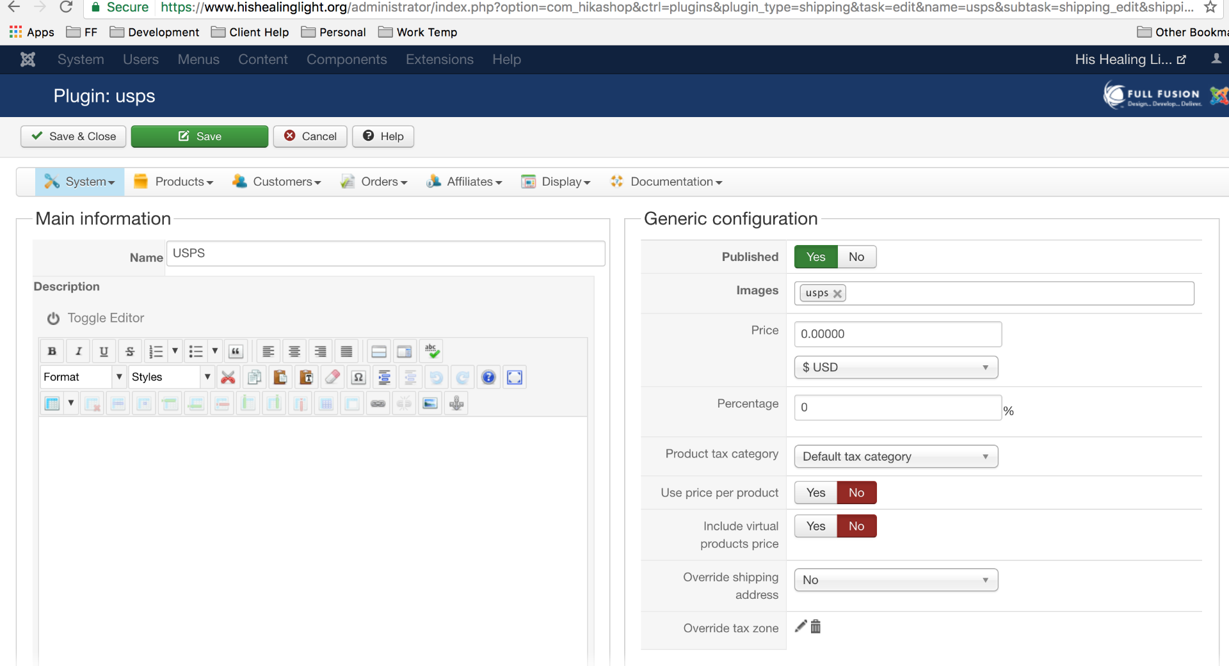Click Save & Close button
Image resolution: width=1229 pixels, height=666 pixels.
74,136
